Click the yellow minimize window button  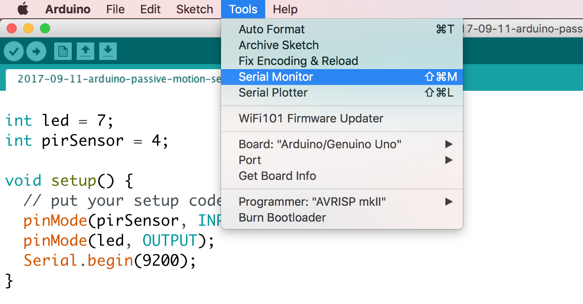(x=28, y=28)
